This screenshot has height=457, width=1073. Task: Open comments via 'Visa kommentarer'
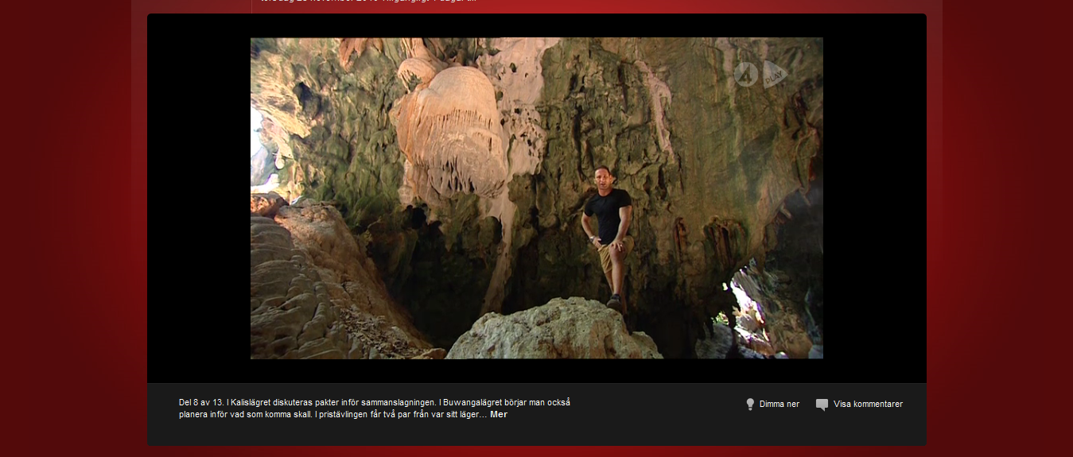pyautogui.click(x=868, y=404)
